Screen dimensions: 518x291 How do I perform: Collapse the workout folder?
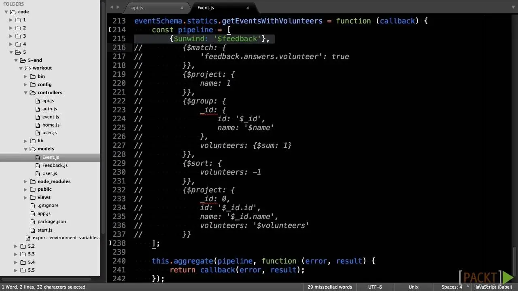coord(21,68)
